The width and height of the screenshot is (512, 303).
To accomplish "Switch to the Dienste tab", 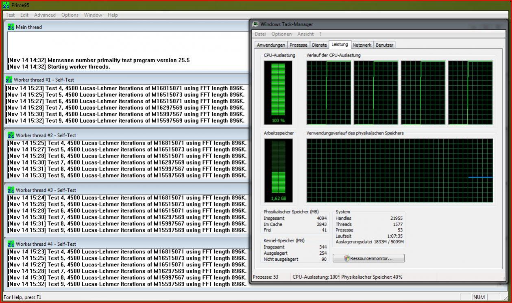I will [319, 45].
